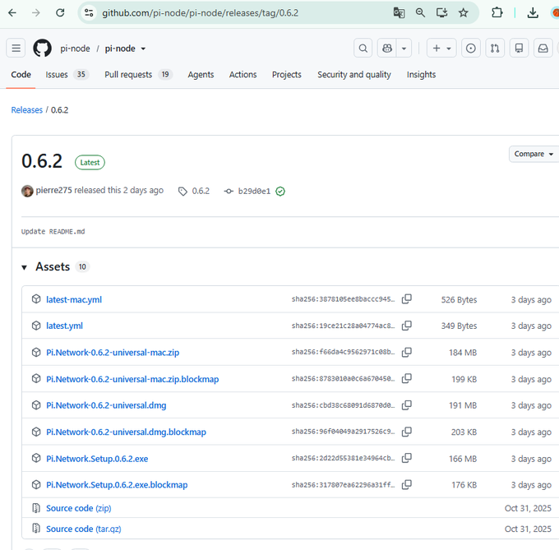Viewport: 559px width, 550px height.
Task: Open Security and quality tab
Action: [x=354, y=75]
